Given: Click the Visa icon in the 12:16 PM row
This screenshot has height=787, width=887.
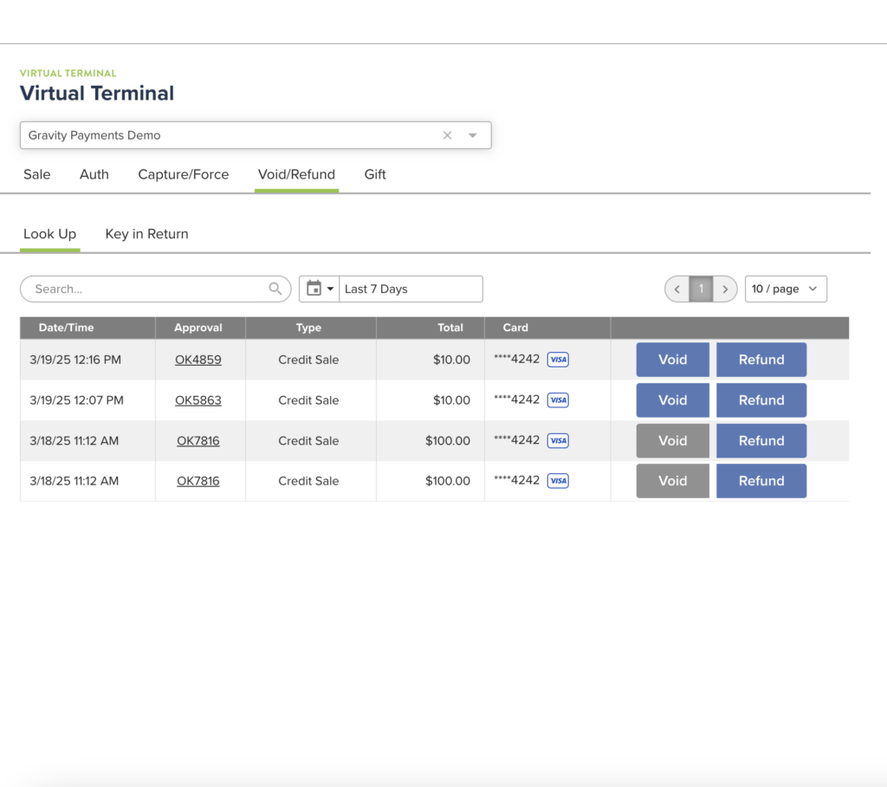Looking at the screenshot, I should click(558, 360).
